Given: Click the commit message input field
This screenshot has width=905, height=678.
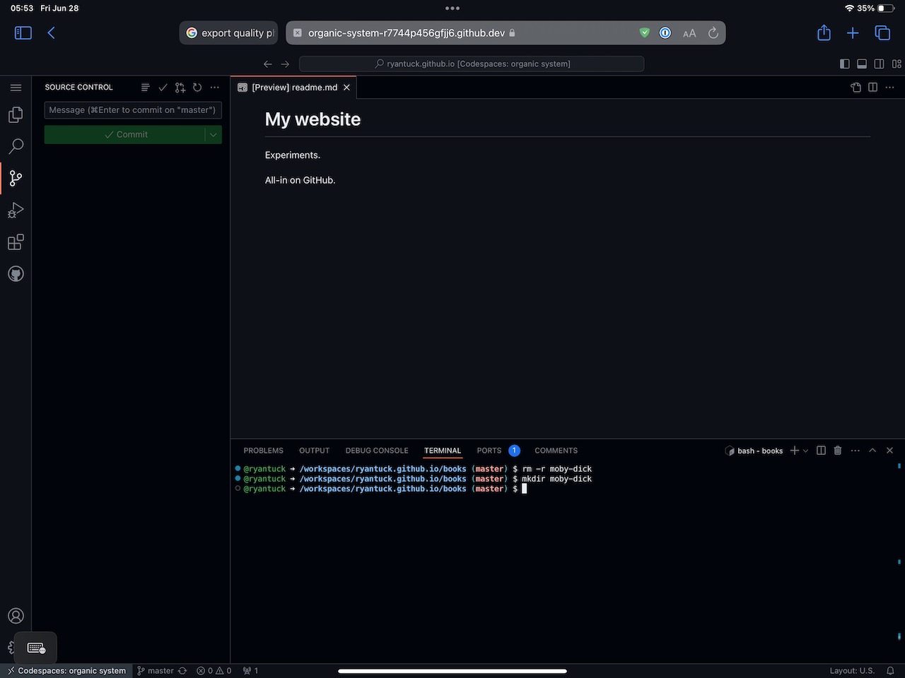Looking at the screenshot, I should pos(133,110).
